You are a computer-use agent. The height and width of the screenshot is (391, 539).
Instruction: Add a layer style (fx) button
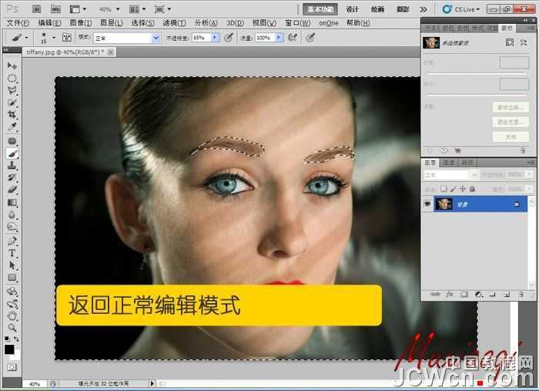coord(450,295)
